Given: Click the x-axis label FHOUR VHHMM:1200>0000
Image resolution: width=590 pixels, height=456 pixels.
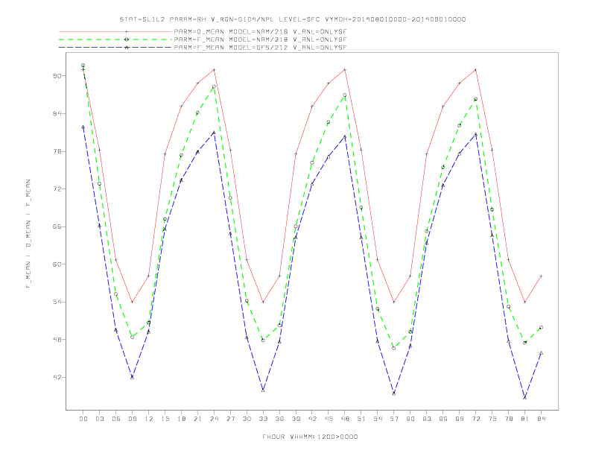Looking at the screenshot, I should [x=310, y=437].
